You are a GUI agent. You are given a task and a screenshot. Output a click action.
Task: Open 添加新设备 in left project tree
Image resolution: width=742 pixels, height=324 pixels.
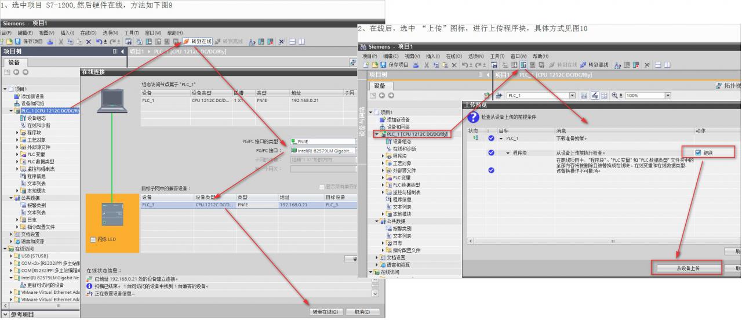tap(33, 96)
